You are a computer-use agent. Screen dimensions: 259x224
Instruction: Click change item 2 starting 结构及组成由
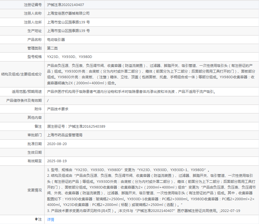(151, 190)
